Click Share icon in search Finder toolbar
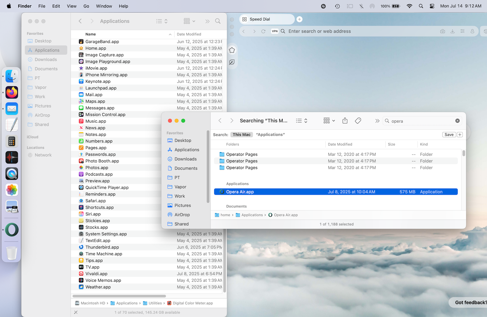This screenshot has width=487, height=317. (345, 121)
